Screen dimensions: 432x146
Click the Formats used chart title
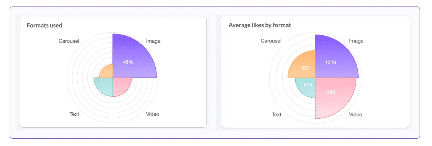click(x=45, y=25)
